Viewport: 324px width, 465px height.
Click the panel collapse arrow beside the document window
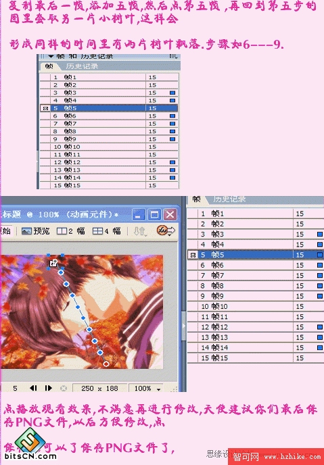(x=184, y=326)
